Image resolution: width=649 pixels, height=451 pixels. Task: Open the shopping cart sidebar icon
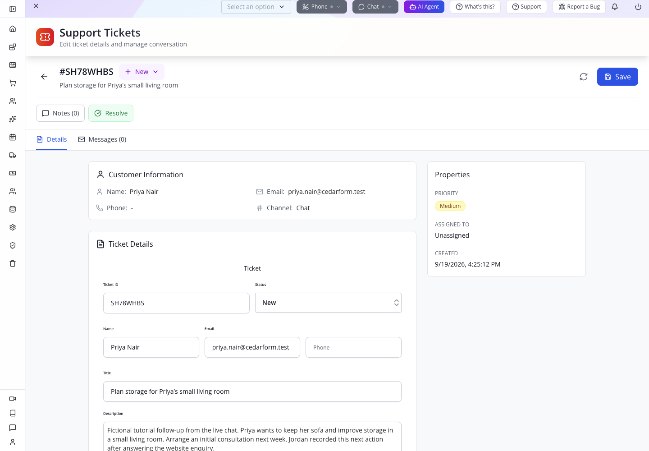click(x=13, y=83)
